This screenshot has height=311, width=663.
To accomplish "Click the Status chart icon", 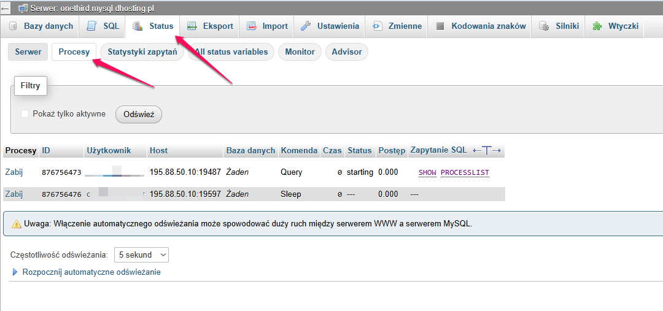I will [x=138, y=26].
